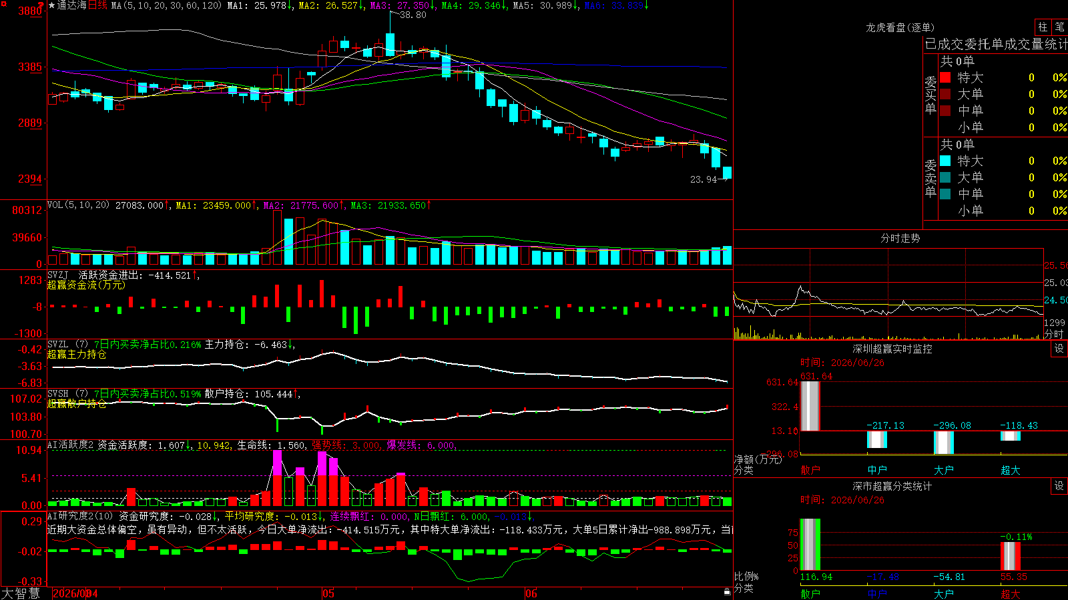Click the 23.94 low price label
The width and height of the screenshot is (1068, 600).
click(704, 179)
